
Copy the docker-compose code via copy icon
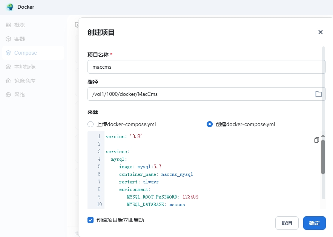(317, 140)
